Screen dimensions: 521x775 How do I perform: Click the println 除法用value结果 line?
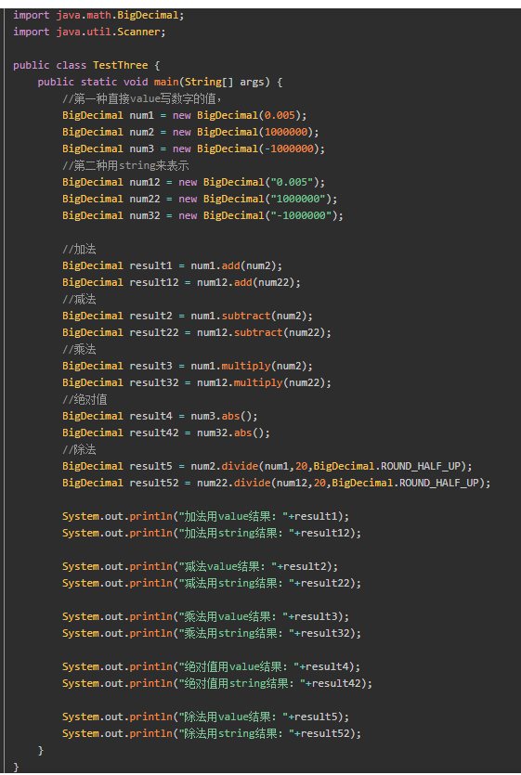coord(206,717)
